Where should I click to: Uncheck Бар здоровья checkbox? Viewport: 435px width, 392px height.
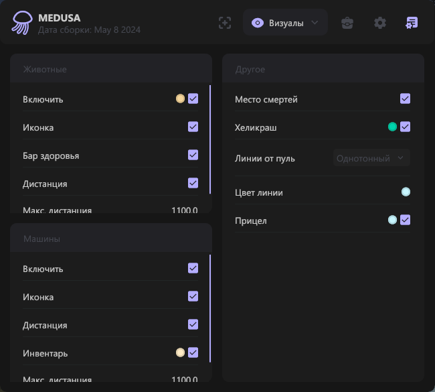pos(193,155)
